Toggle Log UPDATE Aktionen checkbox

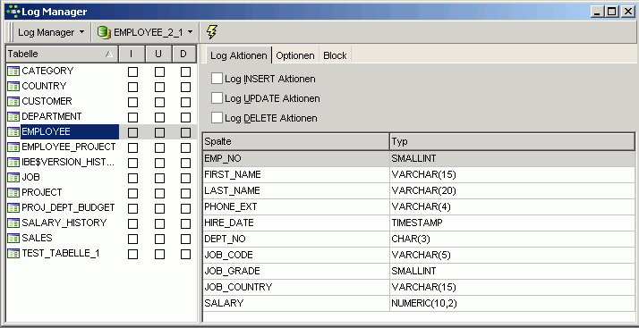pos(217,98)
